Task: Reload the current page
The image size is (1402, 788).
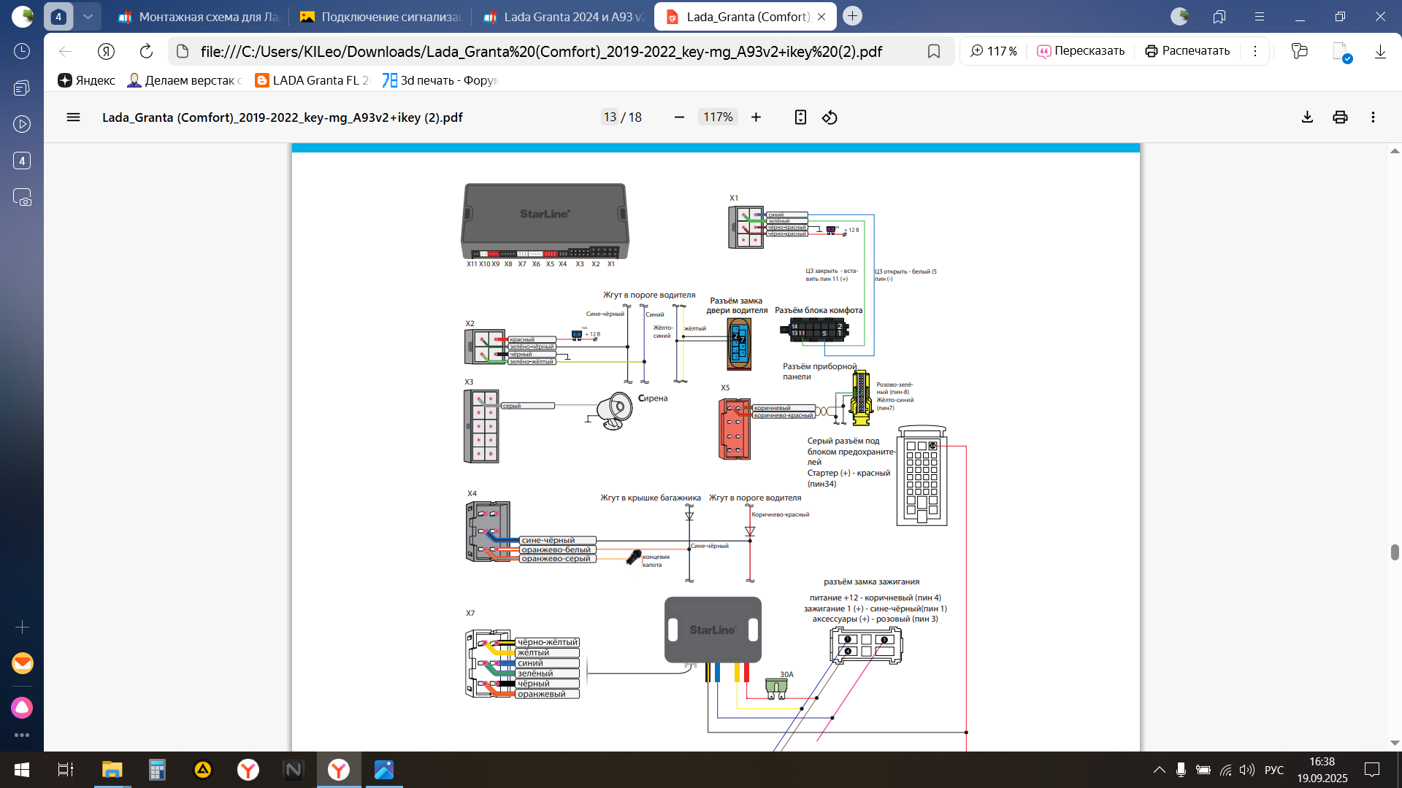Action: (x=146, y=51)
